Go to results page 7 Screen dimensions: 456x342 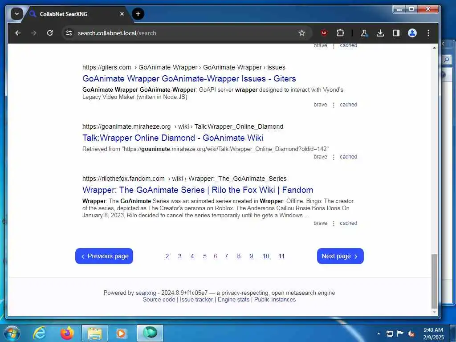coord(226,256)
